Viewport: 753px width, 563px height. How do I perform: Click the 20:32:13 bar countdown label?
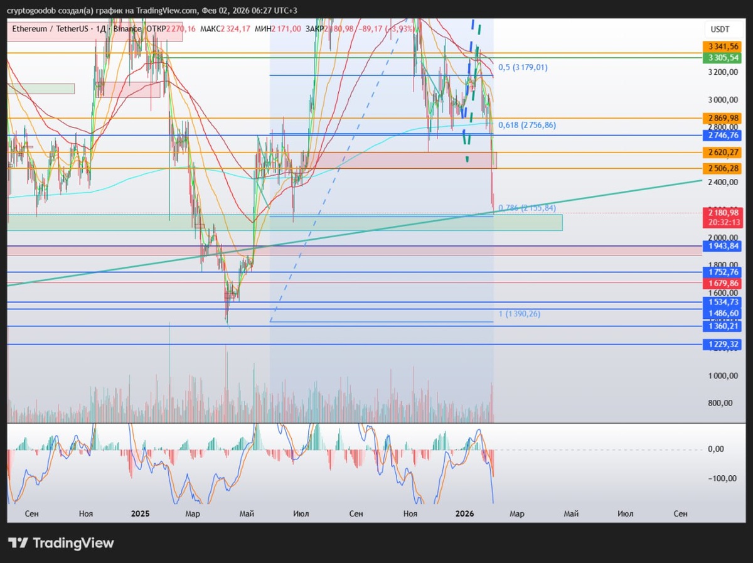[x=724, y=222]
